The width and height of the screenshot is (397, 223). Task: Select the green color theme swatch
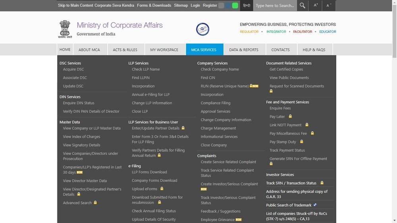point(235,6)
